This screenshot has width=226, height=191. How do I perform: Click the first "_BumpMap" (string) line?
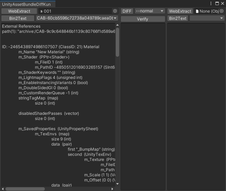coord(91,149)
